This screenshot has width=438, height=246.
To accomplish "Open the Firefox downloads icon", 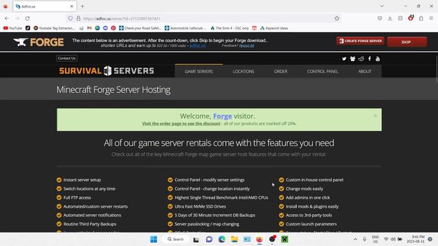I will pyautogui.click(x=390, y=18).
